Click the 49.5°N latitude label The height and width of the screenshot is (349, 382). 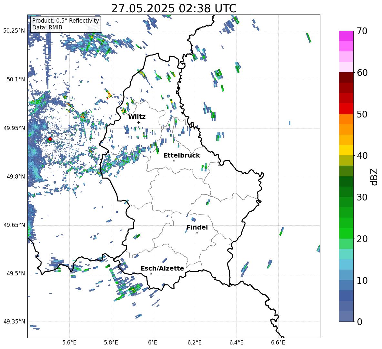15,273
